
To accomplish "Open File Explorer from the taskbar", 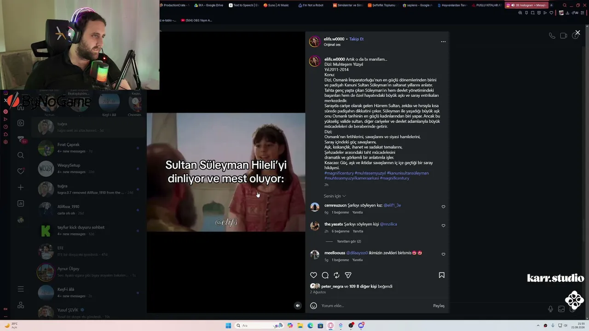I will [x=300, y=325].
